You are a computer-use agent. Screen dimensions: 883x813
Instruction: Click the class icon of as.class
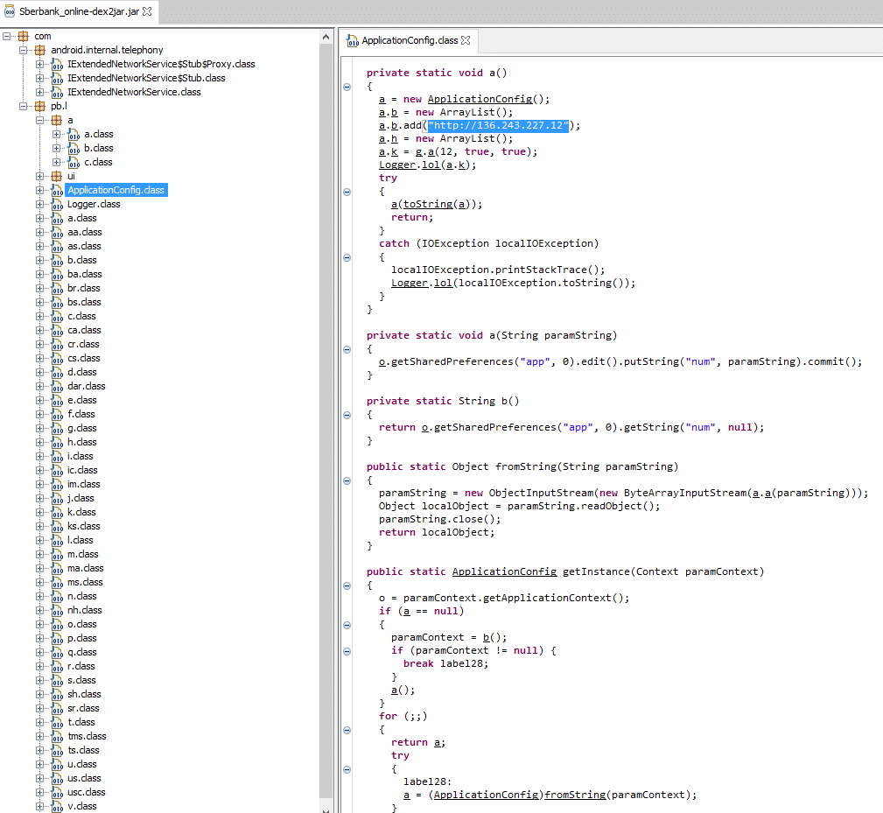[56, 247]
